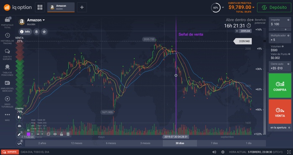Click the 60% progress circle

216,8
